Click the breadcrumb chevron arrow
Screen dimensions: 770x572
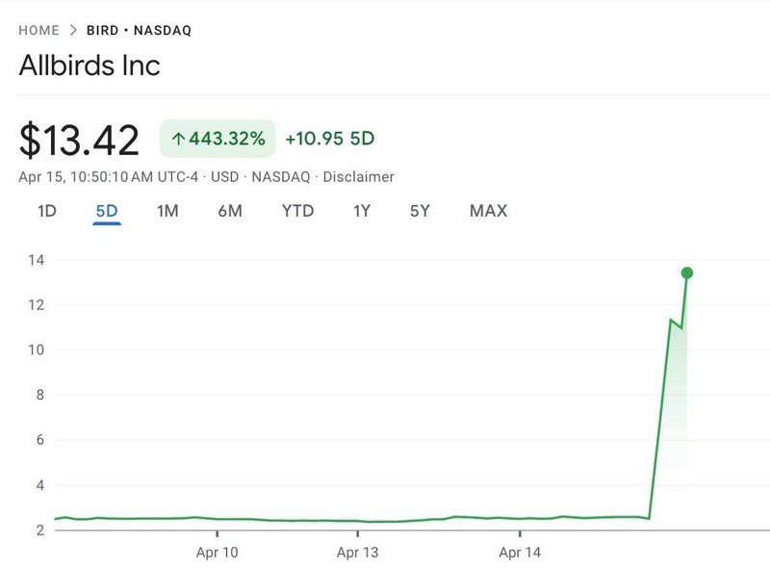pos(72,31)
